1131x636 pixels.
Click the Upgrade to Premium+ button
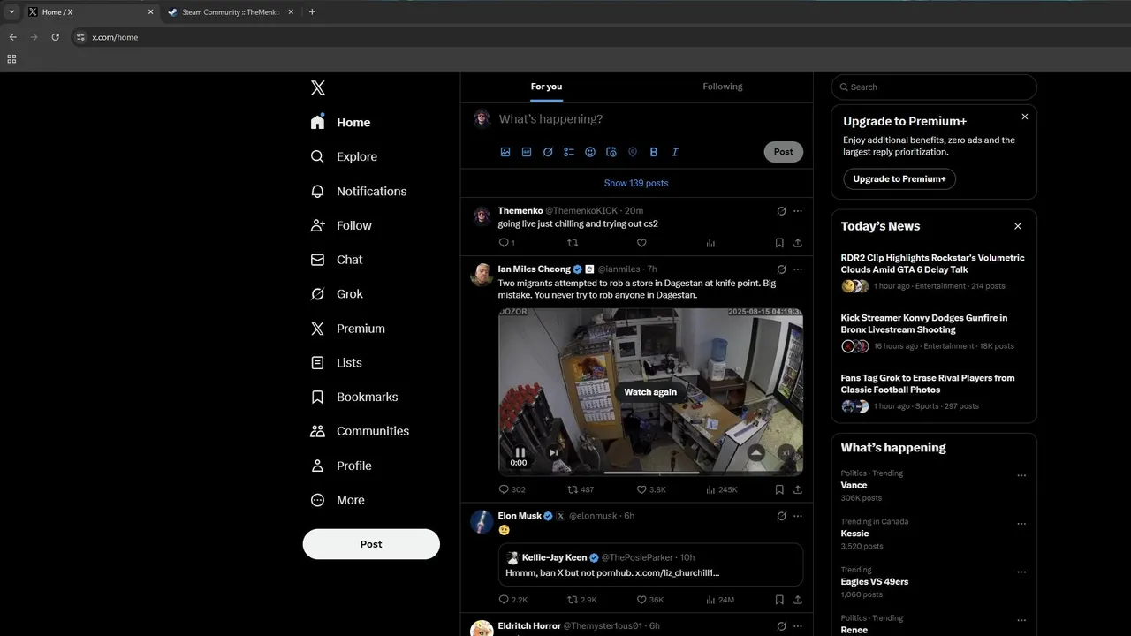899,178
